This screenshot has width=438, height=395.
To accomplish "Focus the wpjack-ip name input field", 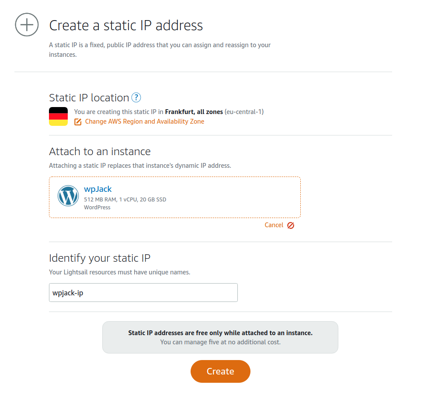I will [x=143, y=293].
